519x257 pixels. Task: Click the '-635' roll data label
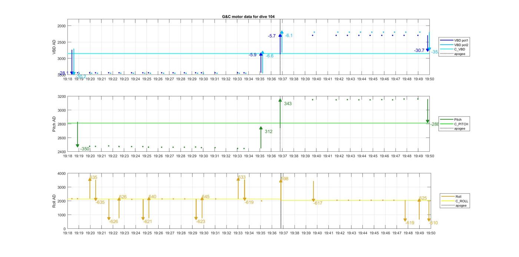pyautogui.click(x=100, y=202)
